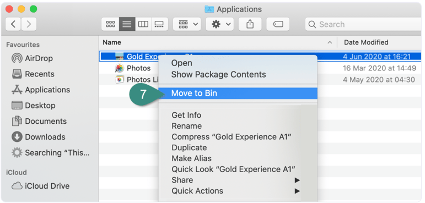Image resolution: width=425 pixels, height=203 pixels.
Task: Switch to column view
Action: (x=143, y=24)
